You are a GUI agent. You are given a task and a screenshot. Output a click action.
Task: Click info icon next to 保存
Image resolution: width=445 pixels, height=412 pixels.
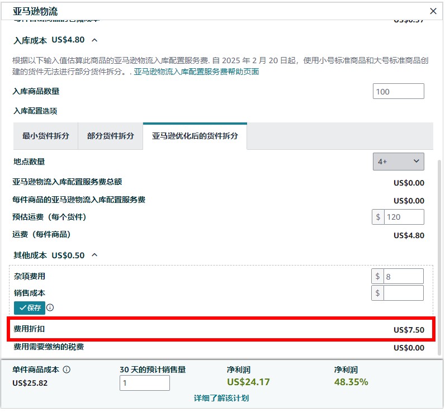(x=50, y=307)
